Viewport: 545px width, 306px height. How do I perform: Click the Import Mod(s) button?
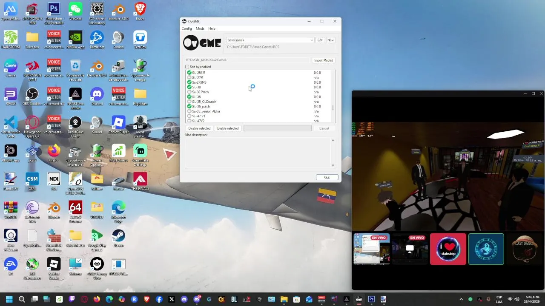click(323, 60)
